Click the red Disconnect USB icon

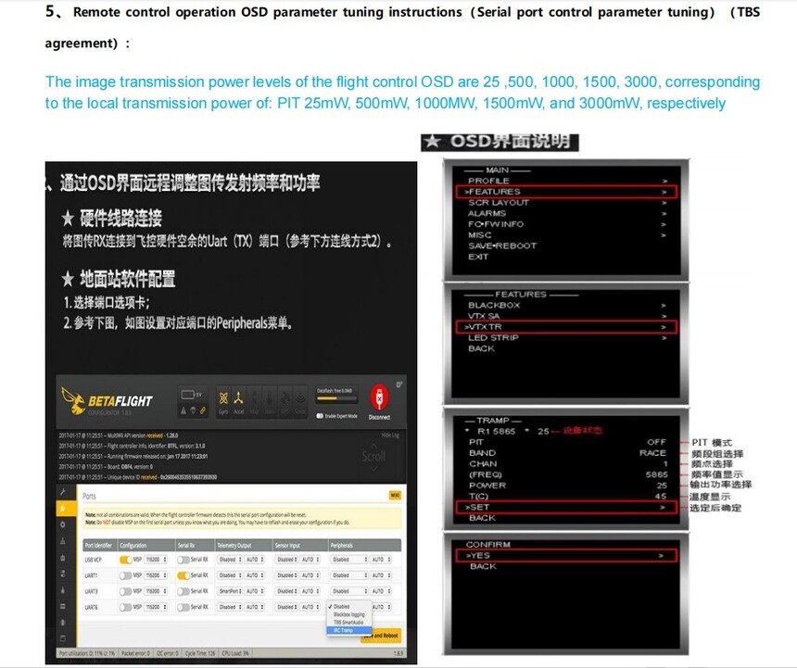(379, 397)
